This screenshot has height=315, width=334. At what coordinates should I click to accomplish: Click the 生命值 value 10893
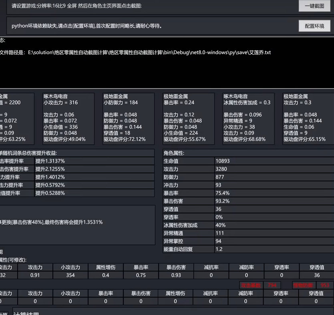pyautogui.click(x=274, y=161)
